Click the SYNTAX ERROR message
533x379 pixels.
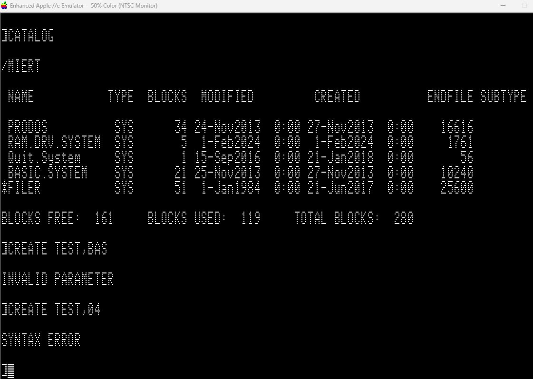click(41, 340)
